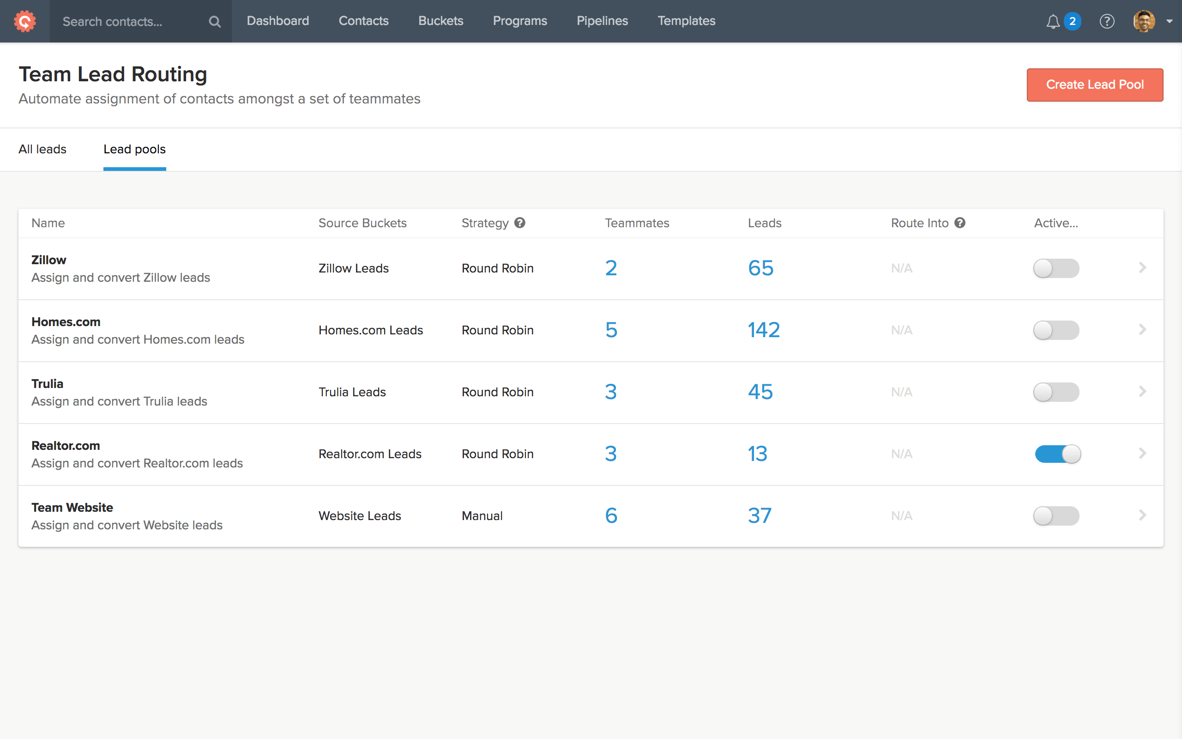Image resolution: width=1182 pixels, height=739 pixels.
Task: Click the Source Buckets column header
Action: point(362,223)
